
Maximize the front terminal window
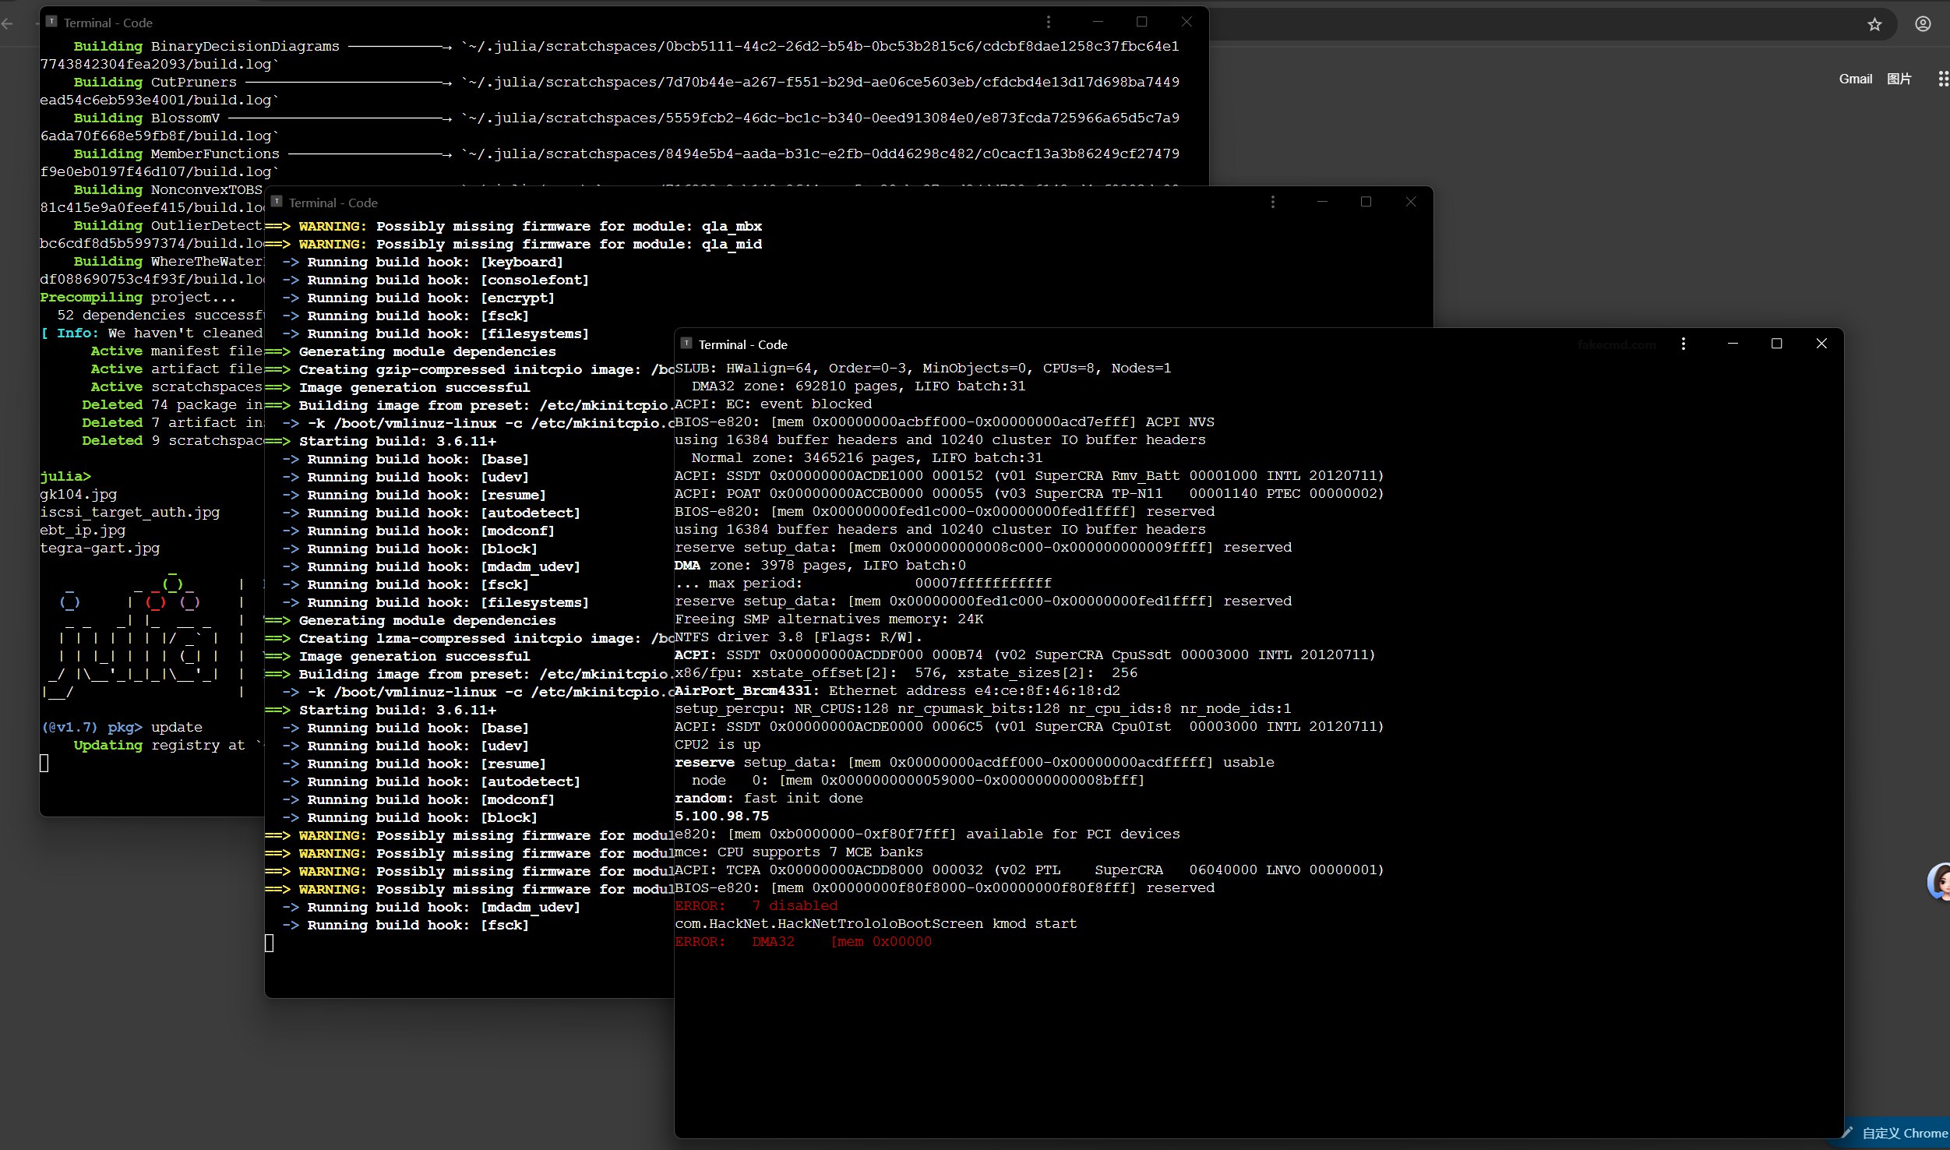click(1777, 344)
